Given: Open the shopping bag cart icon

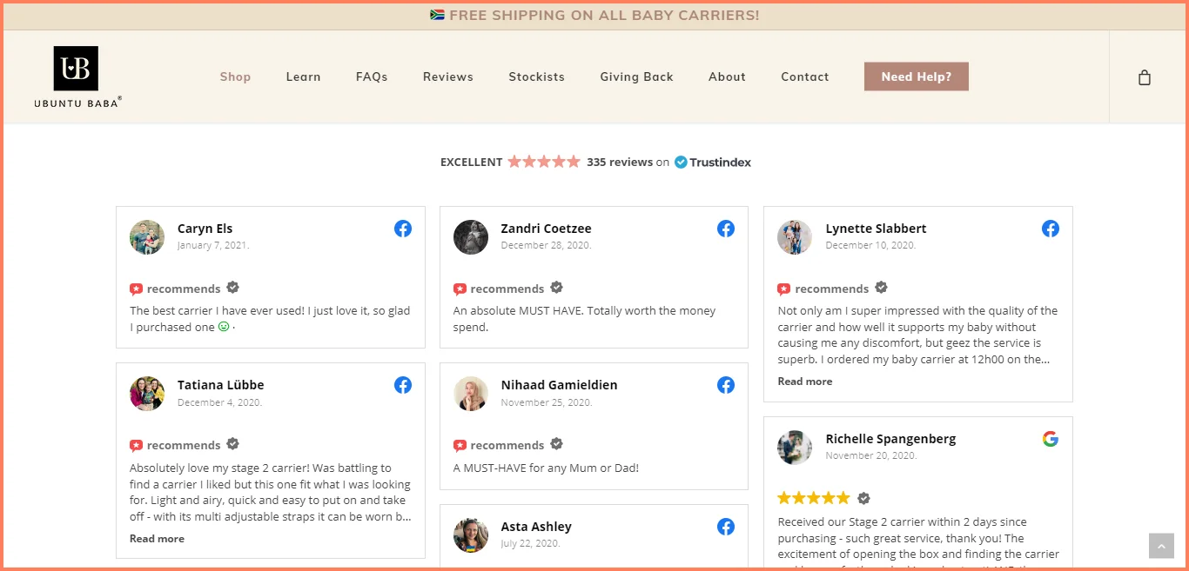Looking at the screenshot, I should tap(1145, 77).
